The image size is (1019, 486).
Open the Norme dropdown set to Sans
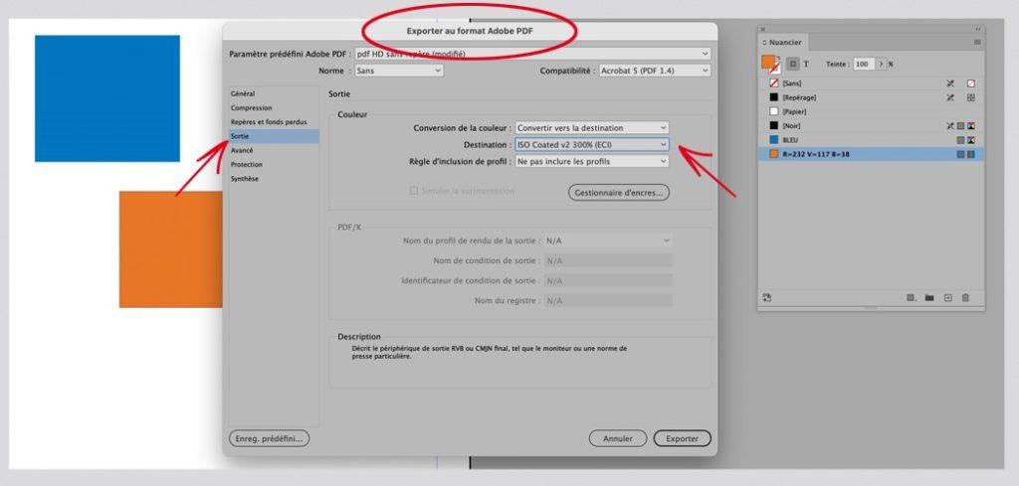point(399,71)
